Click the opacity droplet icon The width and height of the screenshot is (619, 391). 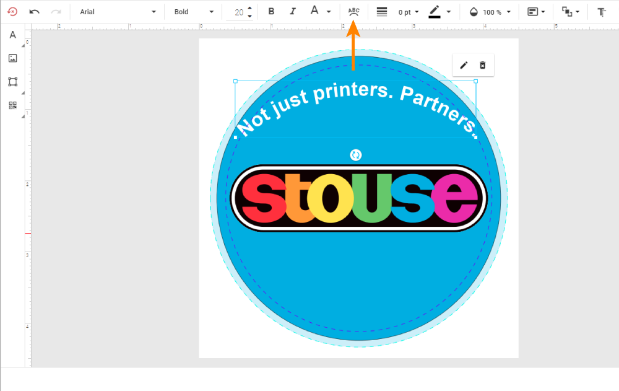coord(474,12)
